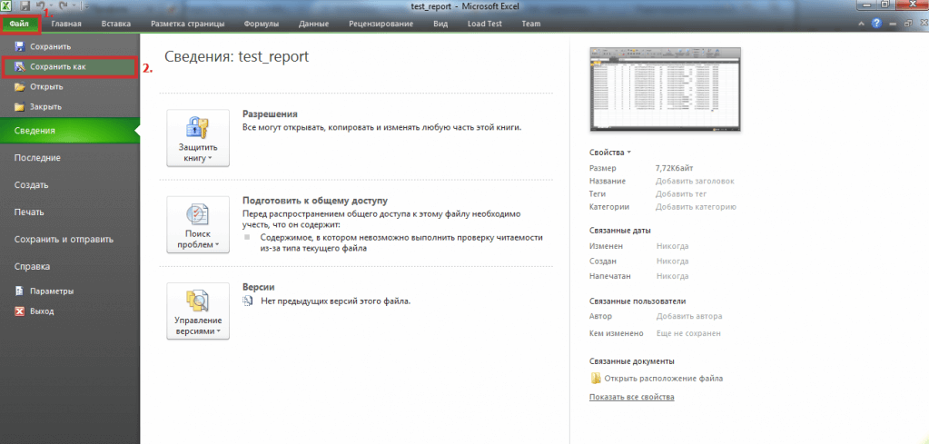Open the Справка section
This screenshot has width=929, height=444.
[x=70, y=267]
